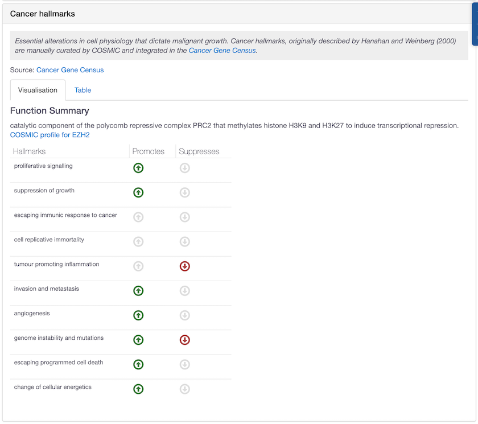This screenshot has height=424, width=478.
Task: Click the 'cell replicative immortality' label
Action: (x=49, y=240)
